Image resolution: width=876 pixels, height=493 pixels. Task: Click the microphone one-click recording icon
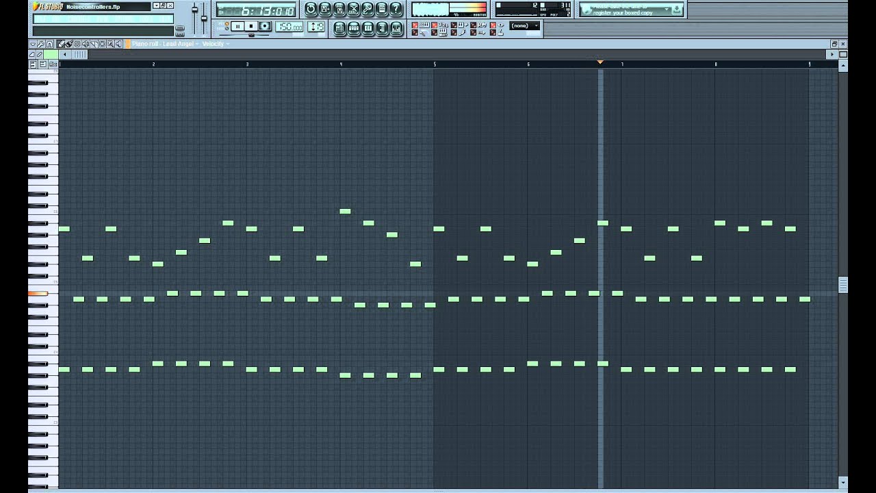click(368, 9)
